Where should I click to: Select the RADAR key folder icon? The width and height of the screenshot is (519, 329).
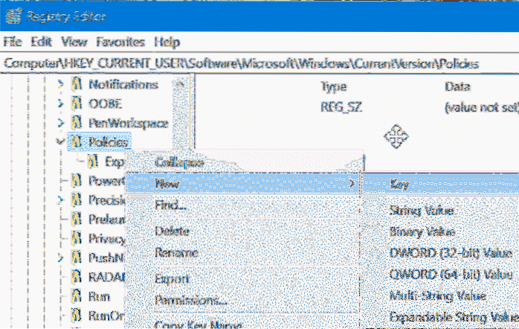(x=77, y=277)
